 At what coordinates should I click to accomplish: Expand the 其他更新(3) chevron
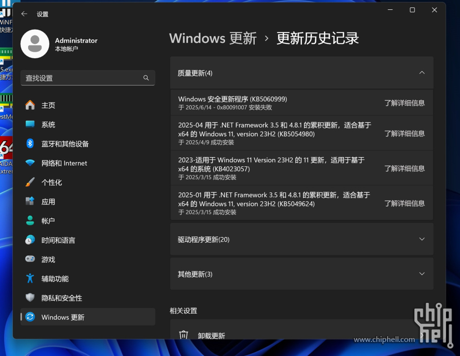click(422, 274)
